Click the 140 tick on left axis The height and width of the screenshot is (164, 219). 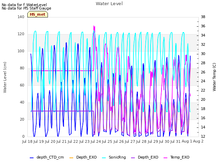tap(21, 17)
